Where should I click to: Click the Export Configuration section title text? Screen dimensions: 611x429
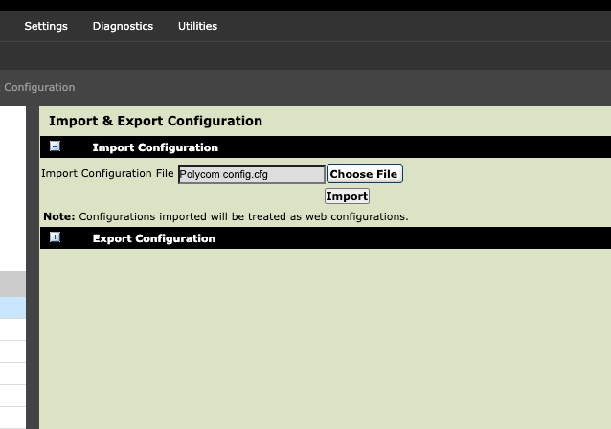pos(154,238)
